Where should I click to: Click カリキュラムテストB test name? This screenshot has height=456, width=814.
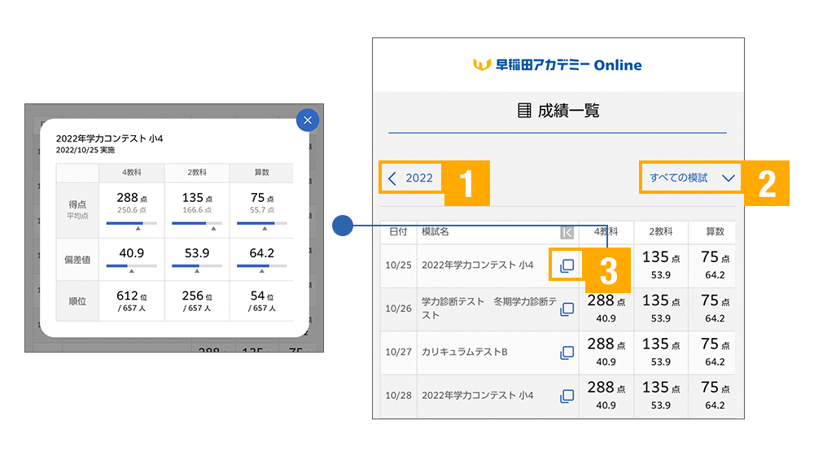465,352
